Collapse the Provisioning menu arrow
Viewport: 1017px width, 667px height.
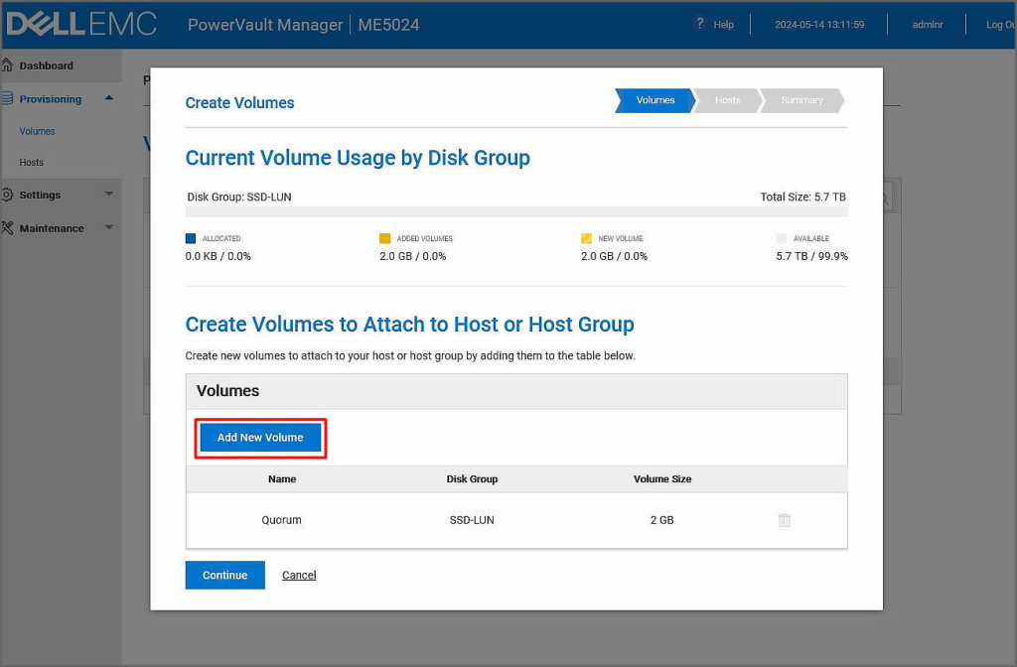108,98
